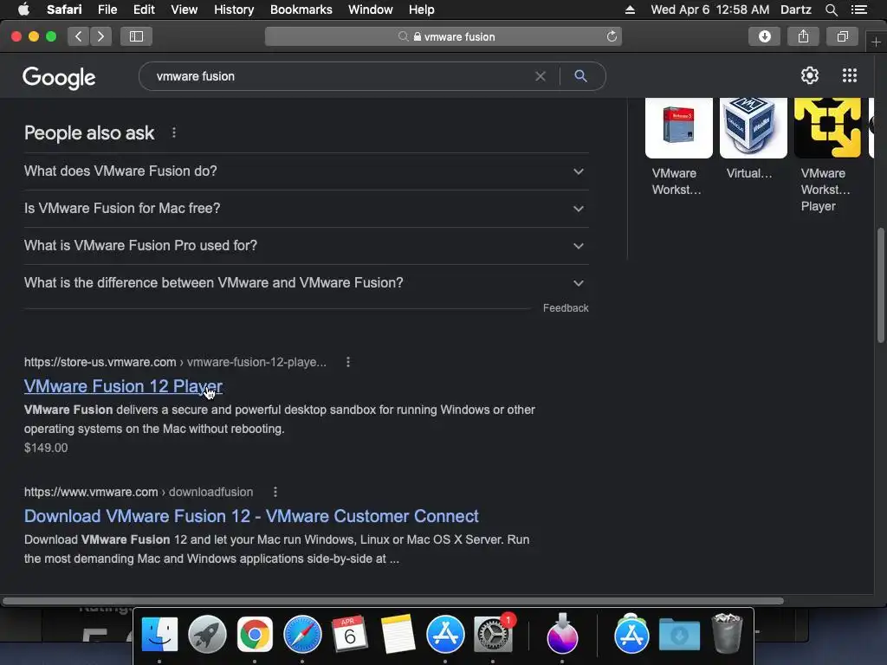Expand difference between VMware and VMware Fusion
The image size is (887, 665).
(306, 283)
